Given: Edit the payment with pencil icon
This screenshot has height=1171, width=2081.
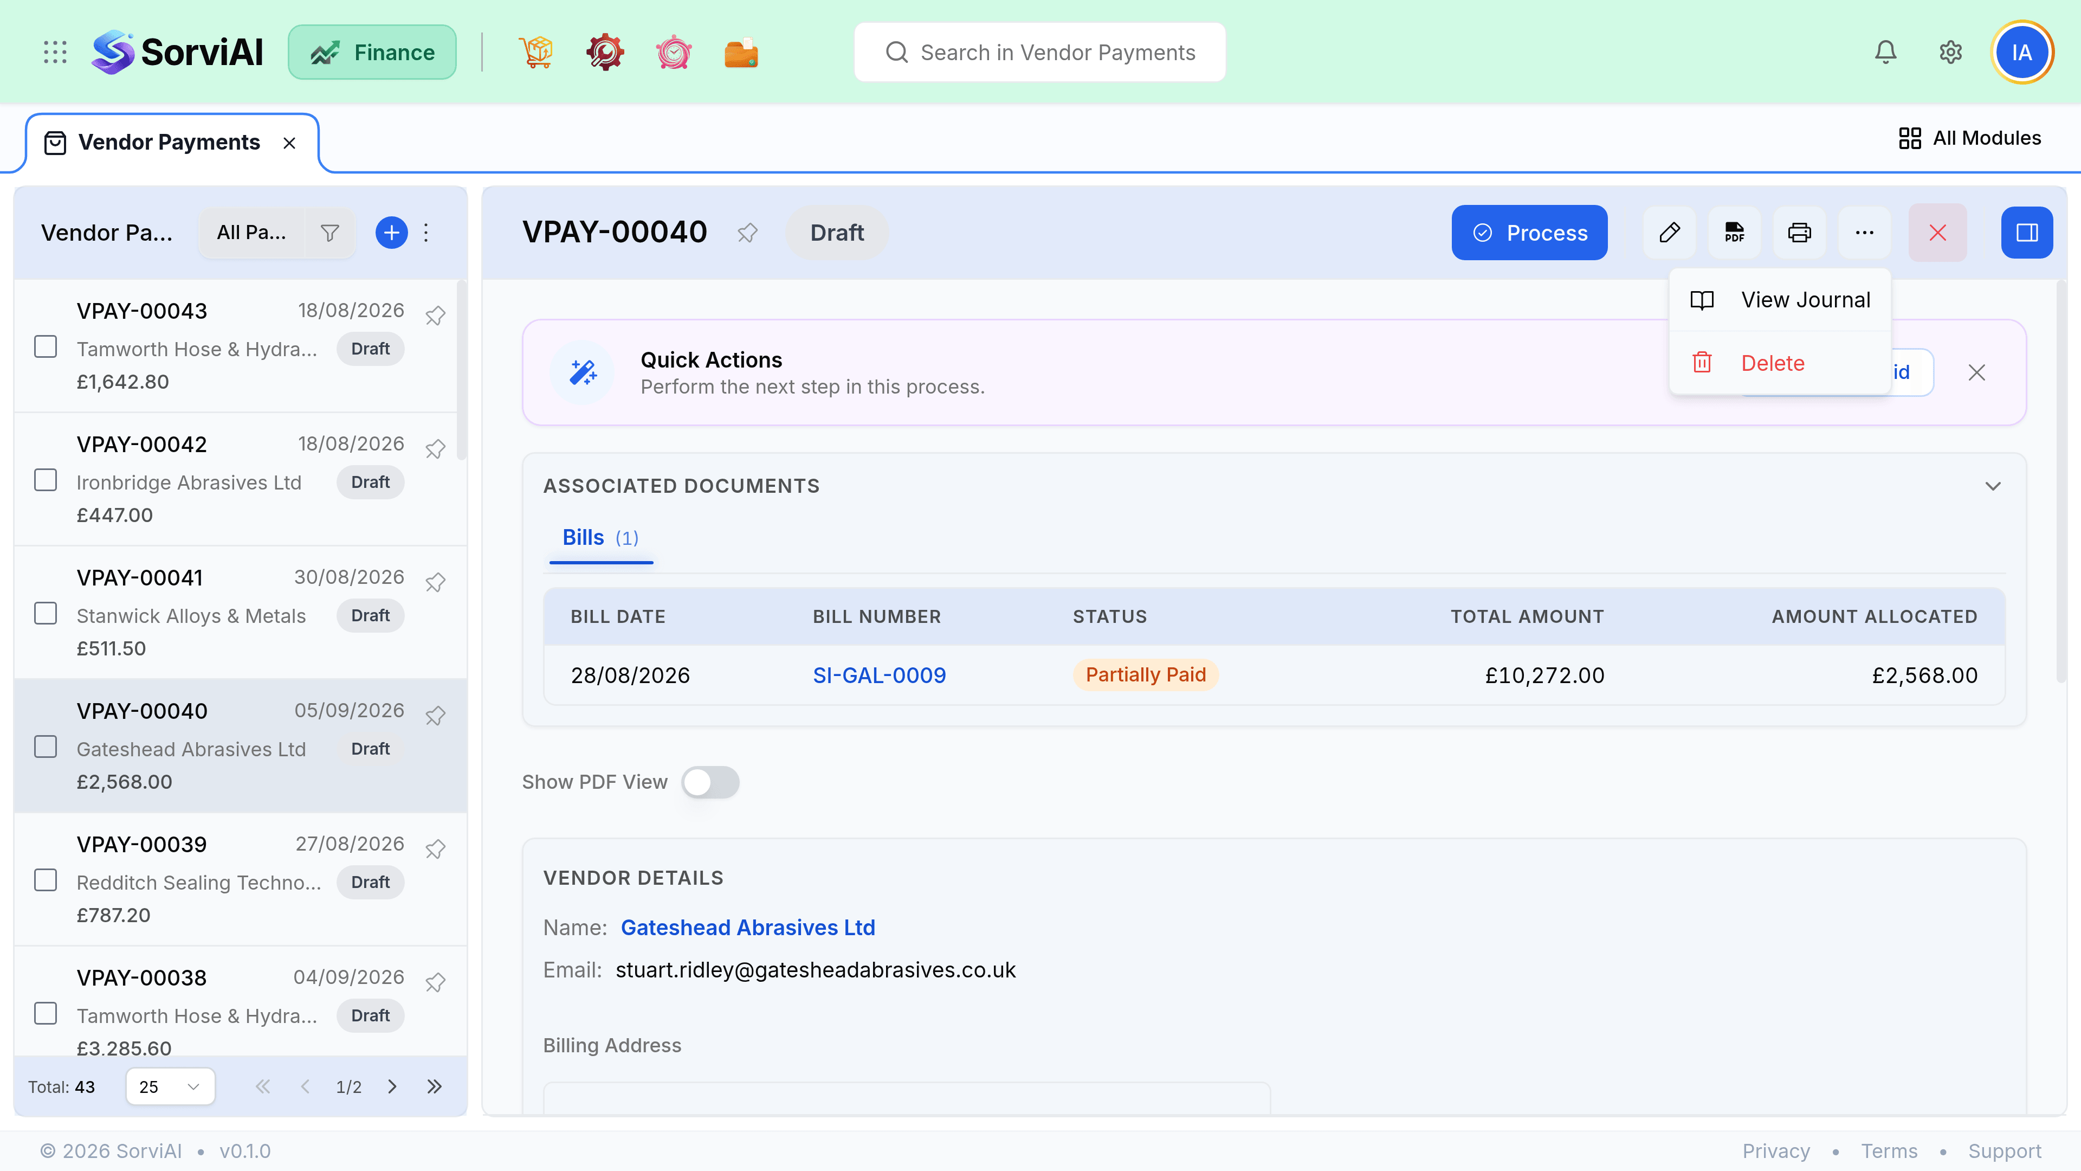Looking at the screenshot, I should pyautogui.click(x=1670, y=233).
